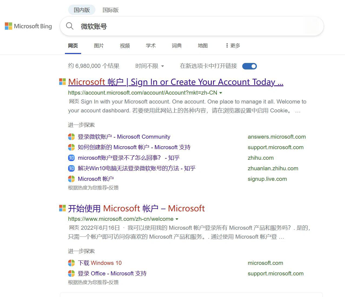The height and width of the screenshot is (297, 345).
Task: Open 解决Win10电脑无法登录微软账号的方法 link
Action: click(x=137, y=168)
